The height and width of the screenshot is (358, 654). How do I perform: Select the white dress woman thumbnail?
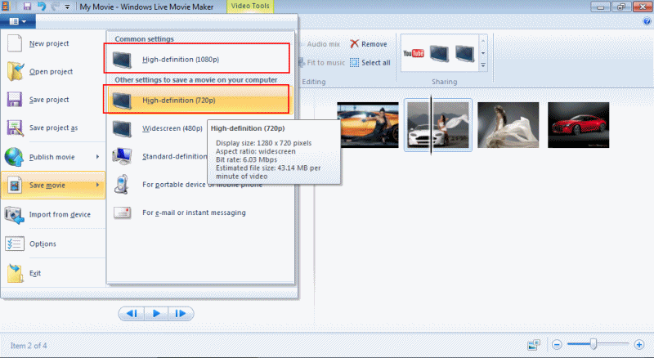[x=508, y=125]
